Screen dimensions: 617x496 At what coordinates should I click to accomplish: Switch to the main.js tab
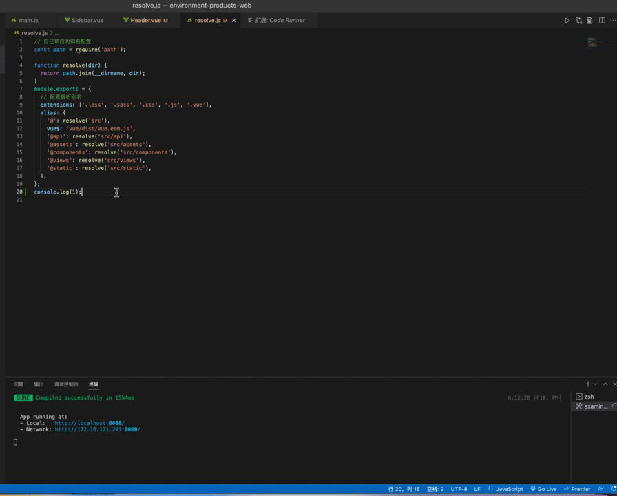[28, 21]
